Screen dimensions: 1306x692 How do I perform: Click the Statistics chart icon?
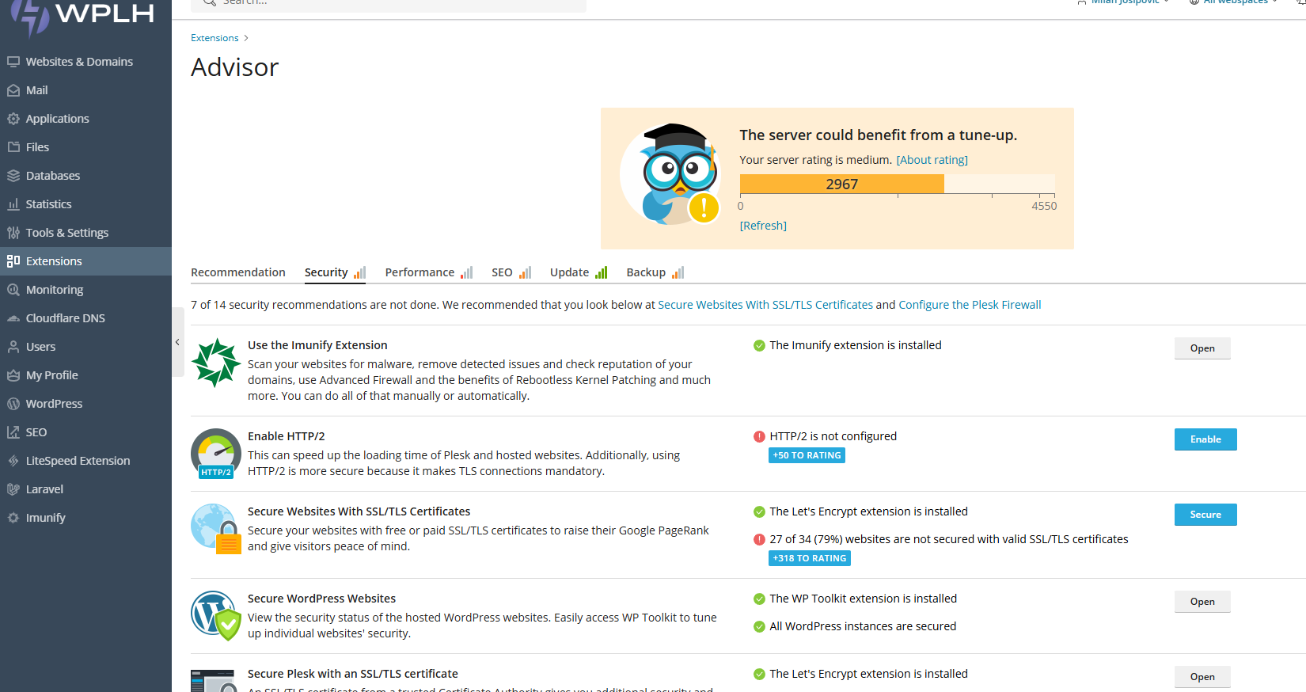point(13,204)
